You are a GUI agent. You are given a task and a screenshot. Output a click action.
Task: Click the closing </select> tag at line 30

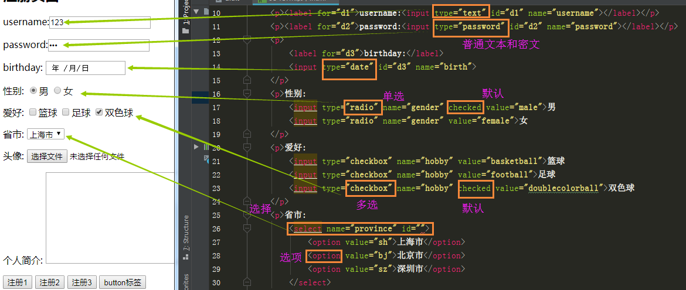tap(310, 282)
